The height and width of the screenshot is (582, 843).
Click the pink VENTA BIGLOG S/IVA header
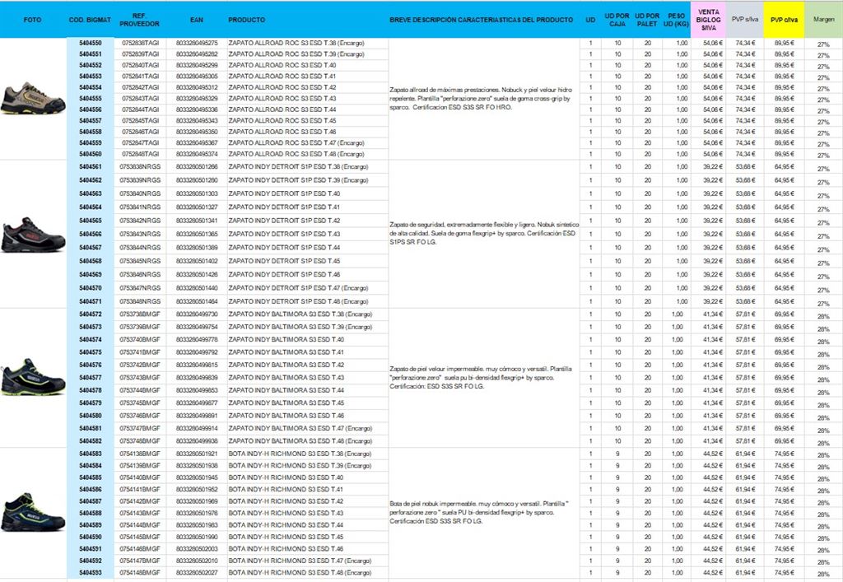click(708, 19)
